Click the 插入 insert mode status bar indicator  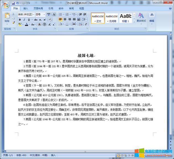point(53,155)
